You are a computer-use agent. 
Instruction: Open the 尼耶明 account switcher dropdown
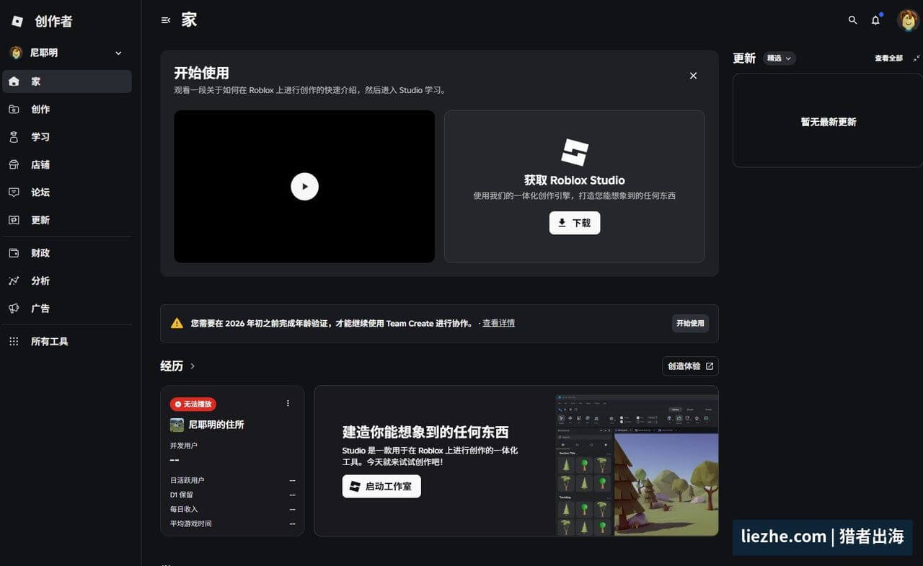pyautogui.click(x=66, y=53)
